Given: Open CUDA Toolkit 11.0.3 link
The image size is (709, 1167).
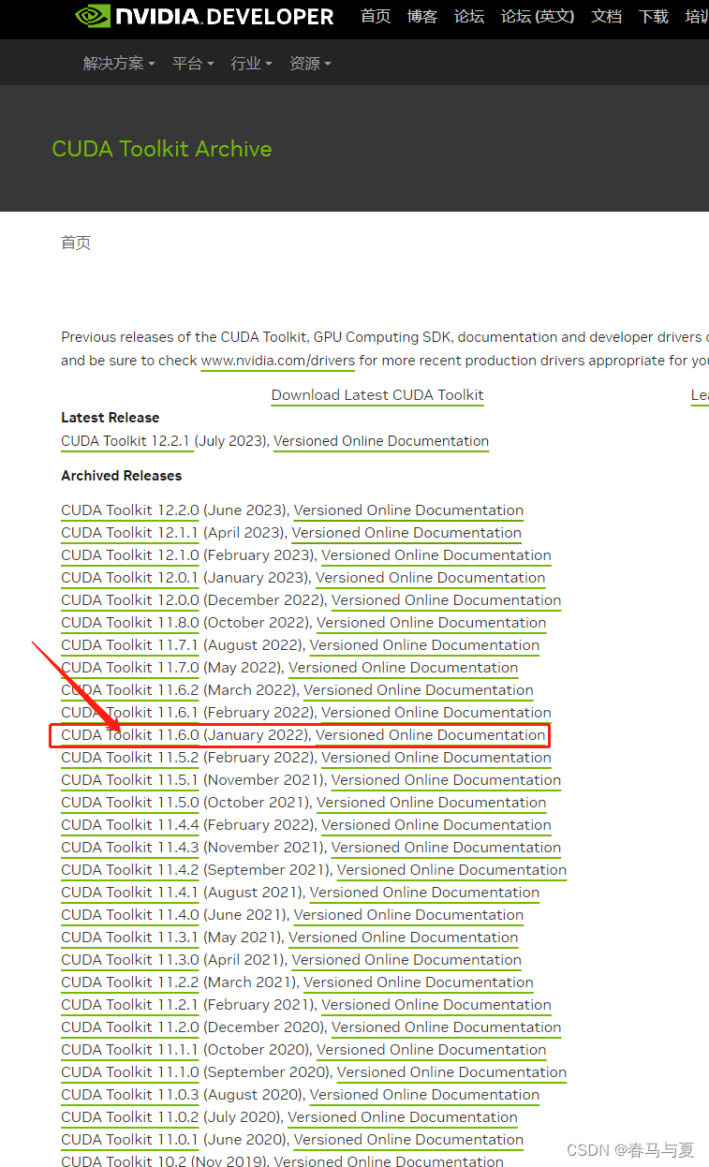Looking at the screenshot, I should (x=130, y=1095).
